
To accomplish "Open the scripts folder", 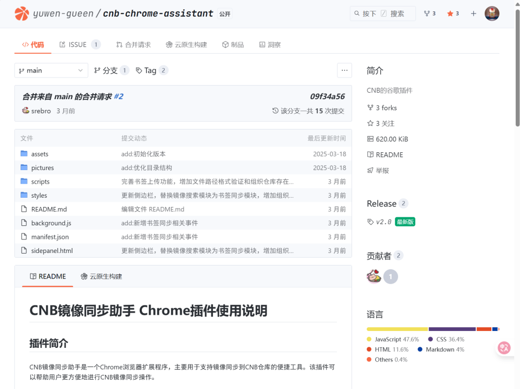I will click(40, 181).
